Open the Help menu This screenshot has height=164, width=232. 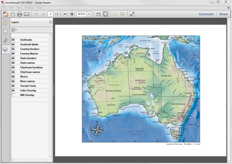click(39, 7)
